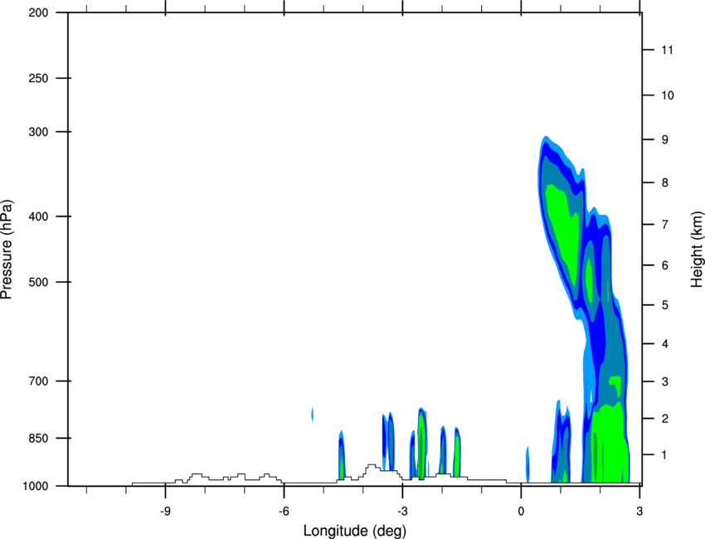
Task: Pick the 4 km height label
Action: (x=665, y=344)
